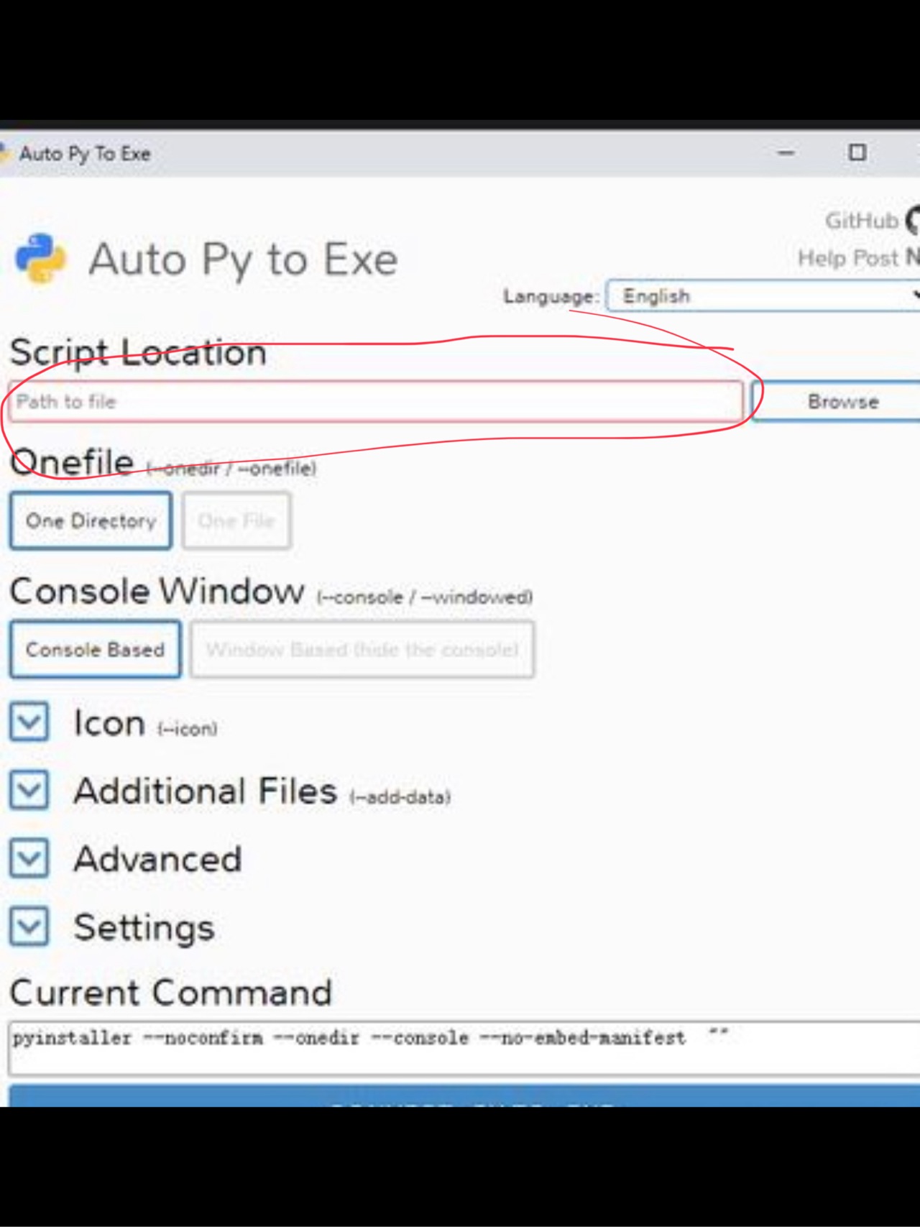Click the Path to file input field
Image resolution: width=920 pixels, height=1227 pixels.
point(376,401)
